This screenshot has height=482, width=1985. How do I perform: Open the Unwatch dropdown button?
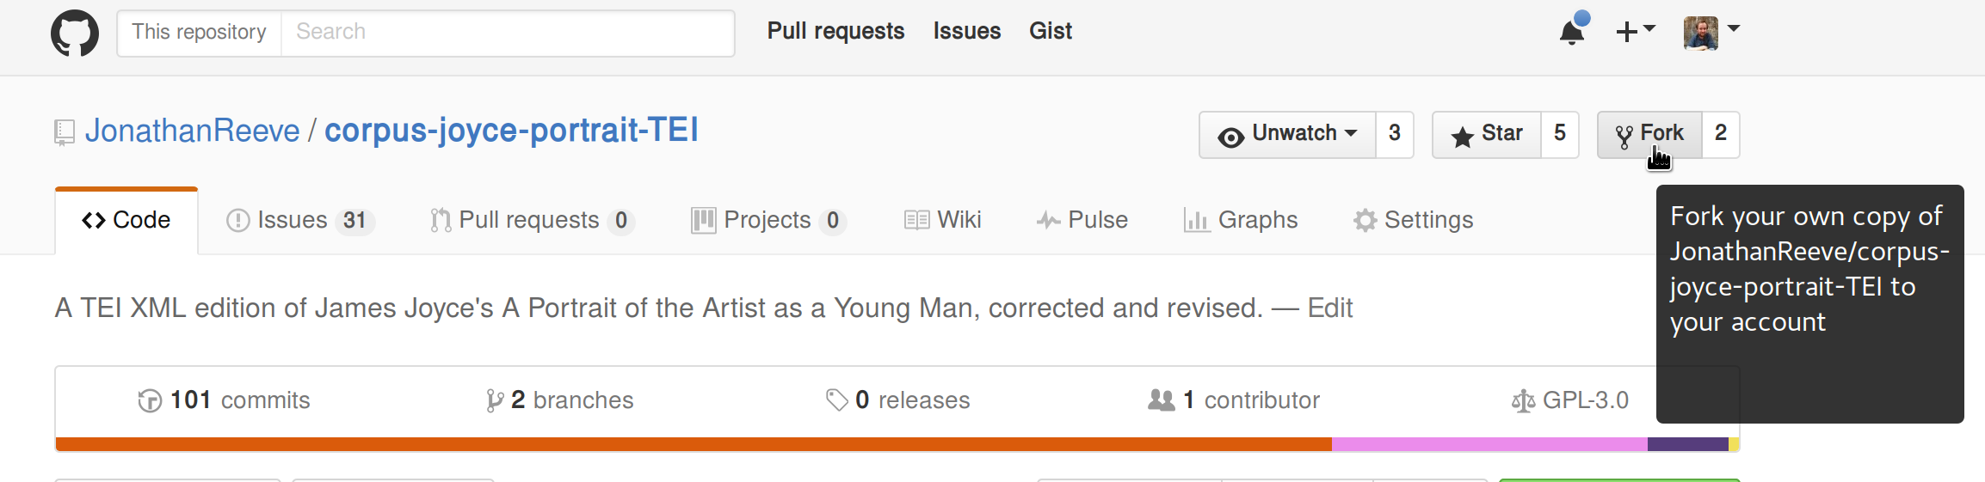point(1288,135)
